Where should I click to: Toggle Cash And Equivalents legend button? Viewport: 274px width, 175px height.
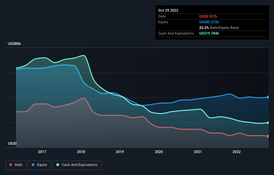pyautogui.click(x=77, y=165)
